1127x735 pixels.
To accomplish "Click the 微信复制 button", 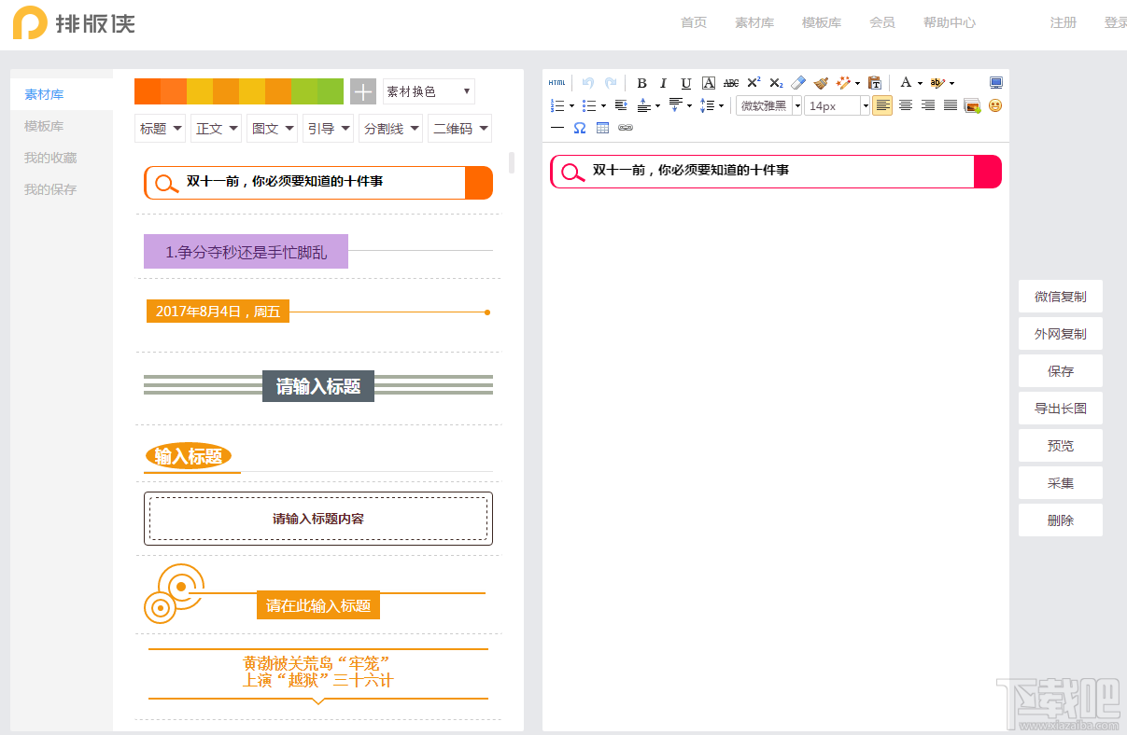I will coord(1061,297).
